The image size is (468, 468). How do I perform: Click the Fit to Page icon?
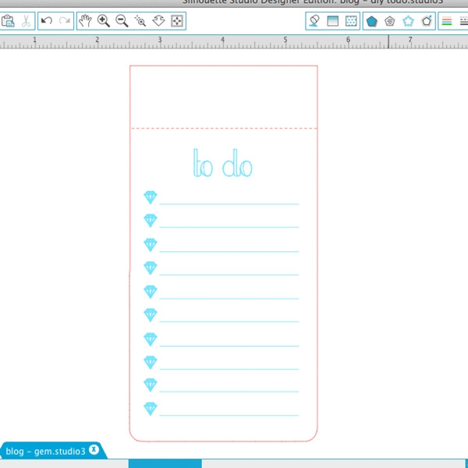[177, 21]
